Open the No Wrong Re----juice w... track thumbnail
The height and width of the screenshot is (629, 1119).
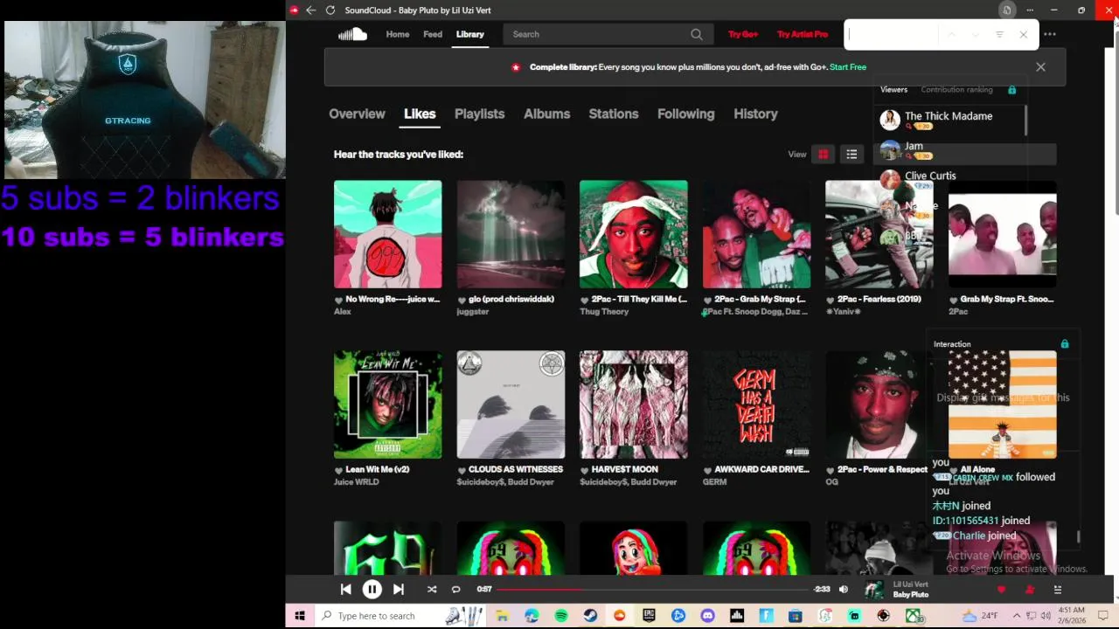tap(387, 234)
